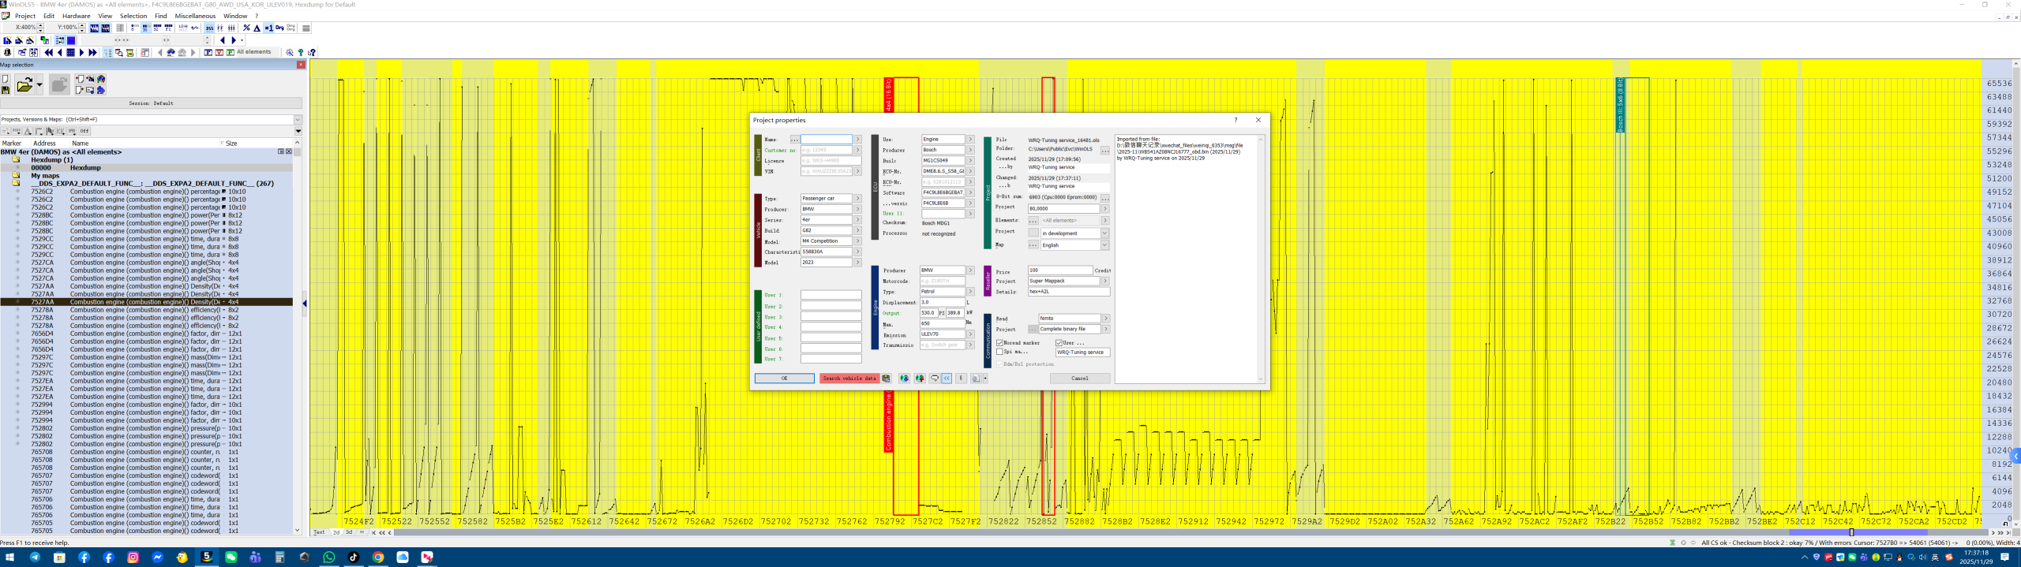Click the percent display toolbar icon
This screenshot has width=2021, height=567.
click(246, 28)
